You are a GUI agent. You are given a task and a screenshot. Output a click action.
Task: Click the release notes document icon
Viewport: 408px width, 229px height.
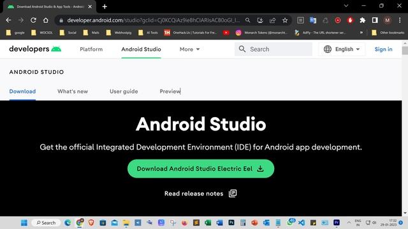tap(233, 193)
